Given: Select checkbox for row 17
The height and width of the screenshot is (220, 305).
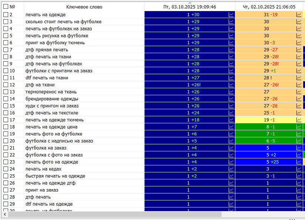Looking at the screenshot, I should [x=6, y=120].
